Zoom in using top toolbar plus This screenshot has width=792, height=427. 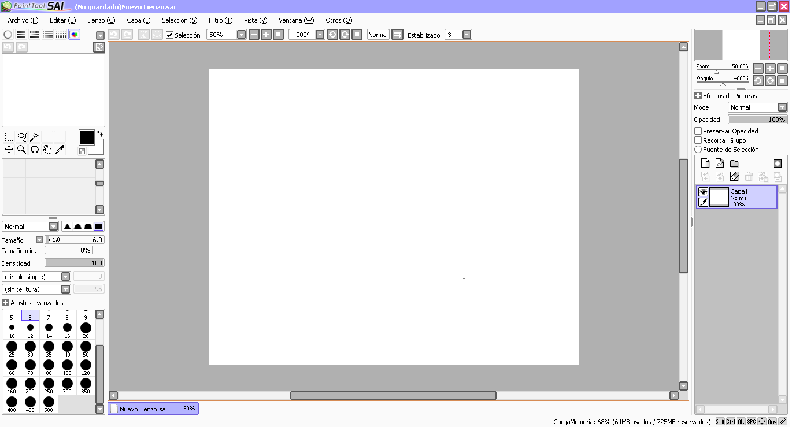pos(267,35)
